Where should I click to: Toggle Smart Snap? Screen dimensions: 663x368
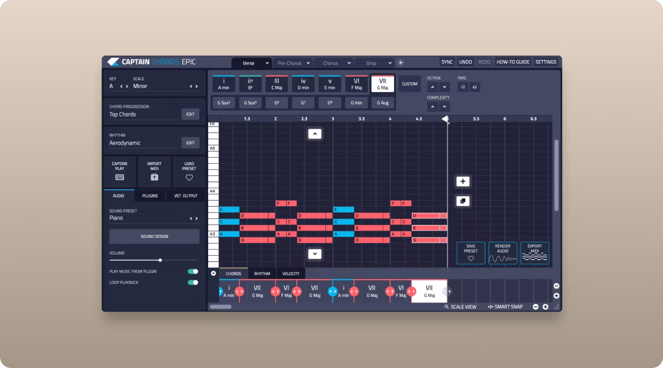click(x=505, y=307)
